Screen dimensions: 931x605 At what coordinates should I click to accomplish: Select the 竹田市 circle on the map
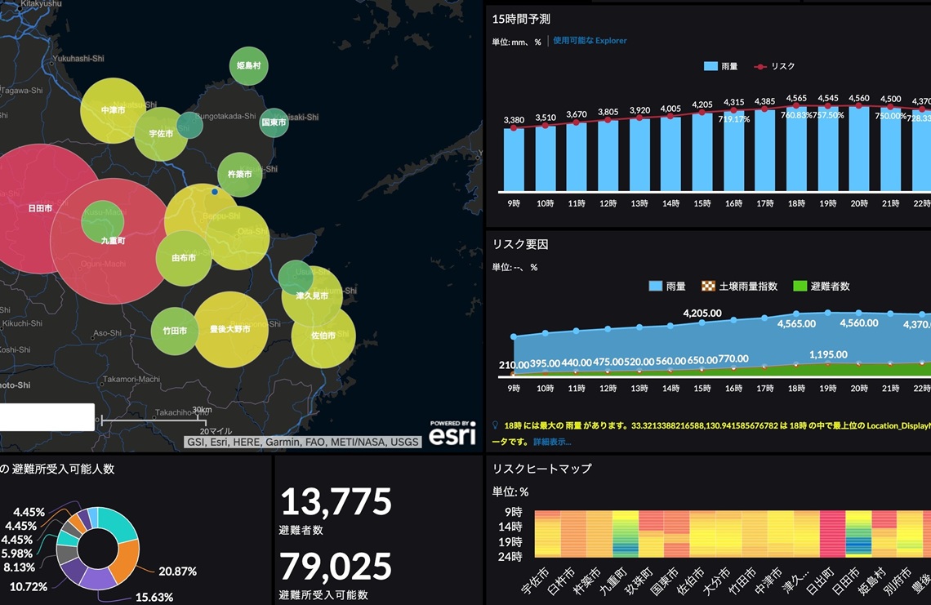click(174, 331)
